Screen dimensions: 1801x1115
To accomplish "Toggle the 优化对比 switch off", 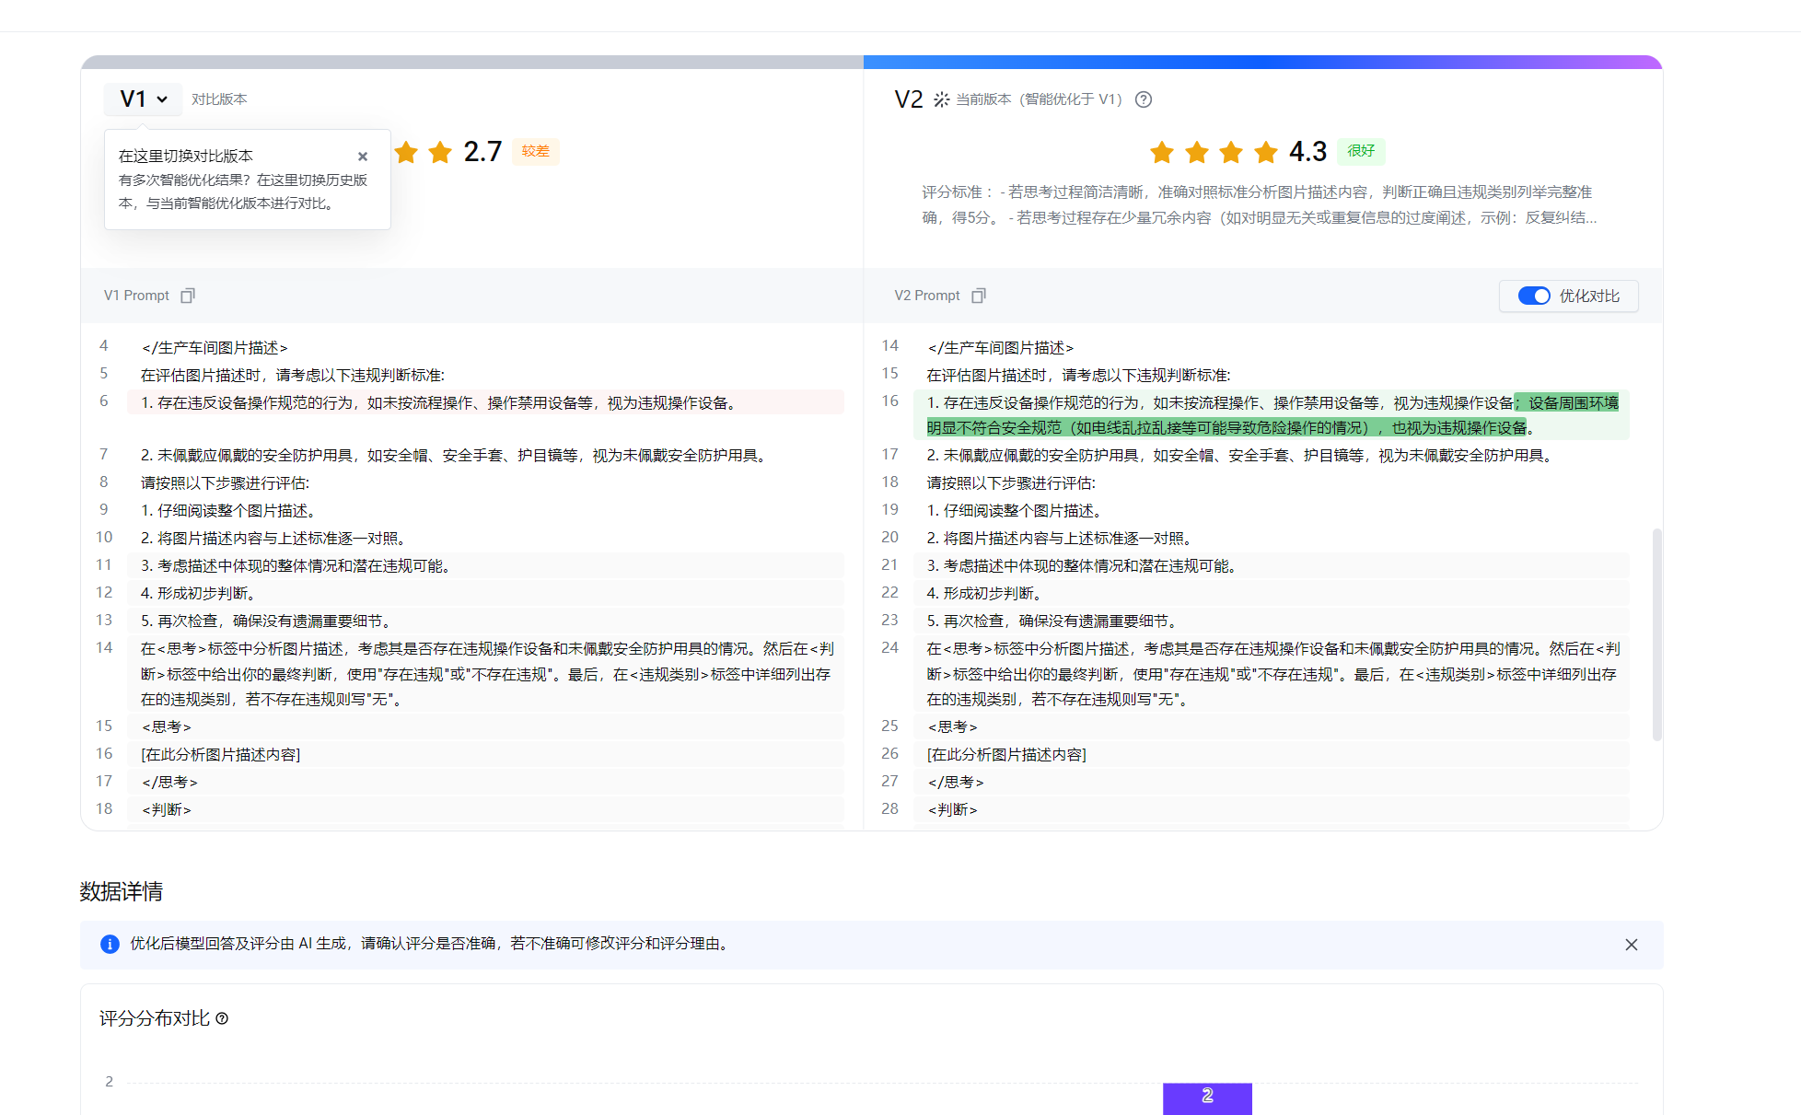I will tap(1534, 296).
